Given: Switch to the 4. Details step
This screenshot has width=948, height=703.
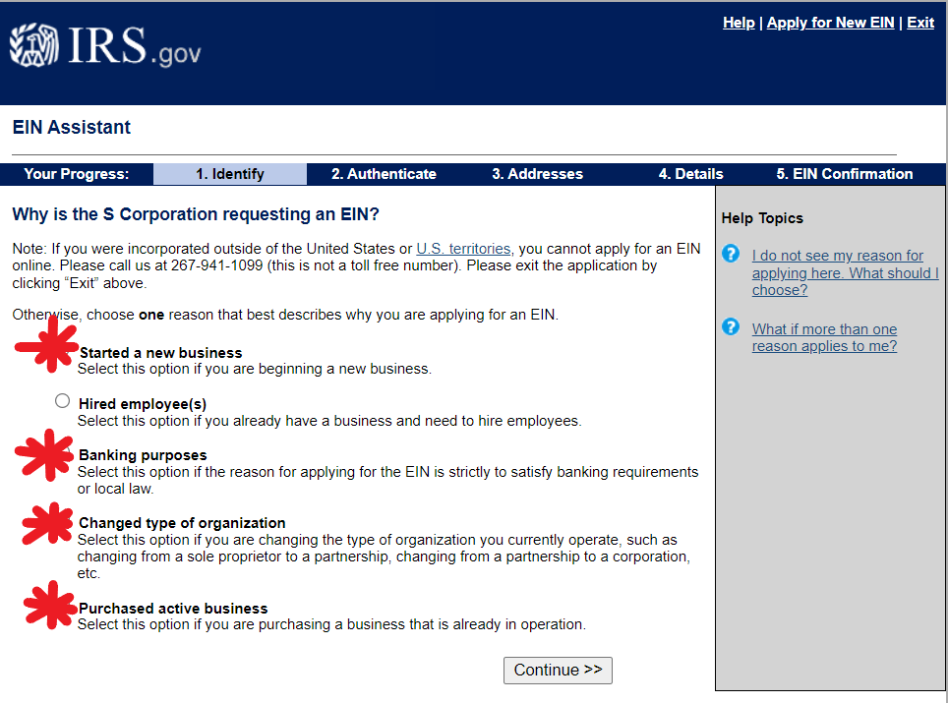Looking at the screenshot, I should coord(690,174).
